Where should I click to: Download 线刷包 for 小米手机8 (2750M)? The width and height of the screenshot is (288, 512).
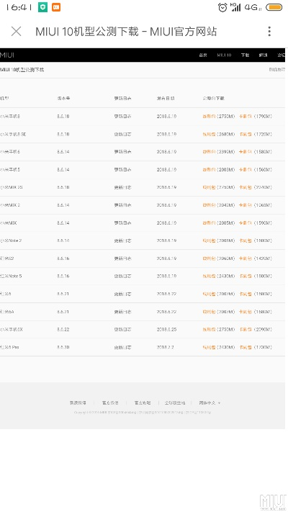click(x=209, y=116)
